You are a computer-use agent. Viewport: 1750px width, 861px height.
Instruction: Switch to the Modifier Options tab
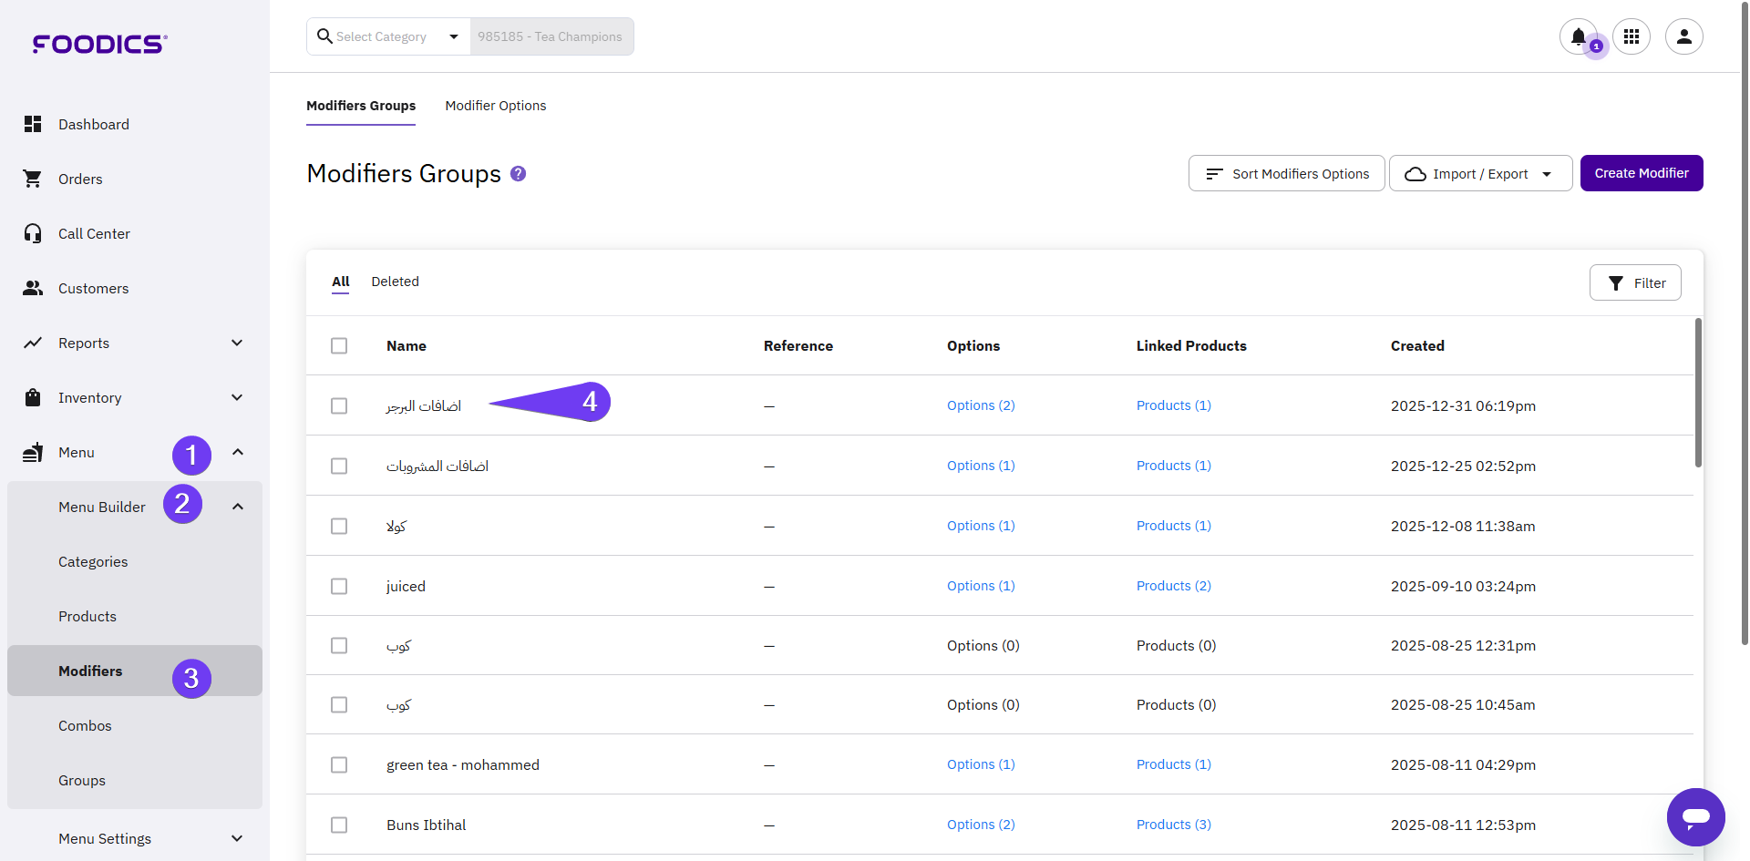495,106
